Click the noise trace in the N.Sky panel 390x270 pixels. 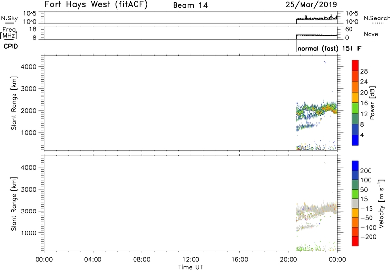pyautogui.click(x=316, y=19)
